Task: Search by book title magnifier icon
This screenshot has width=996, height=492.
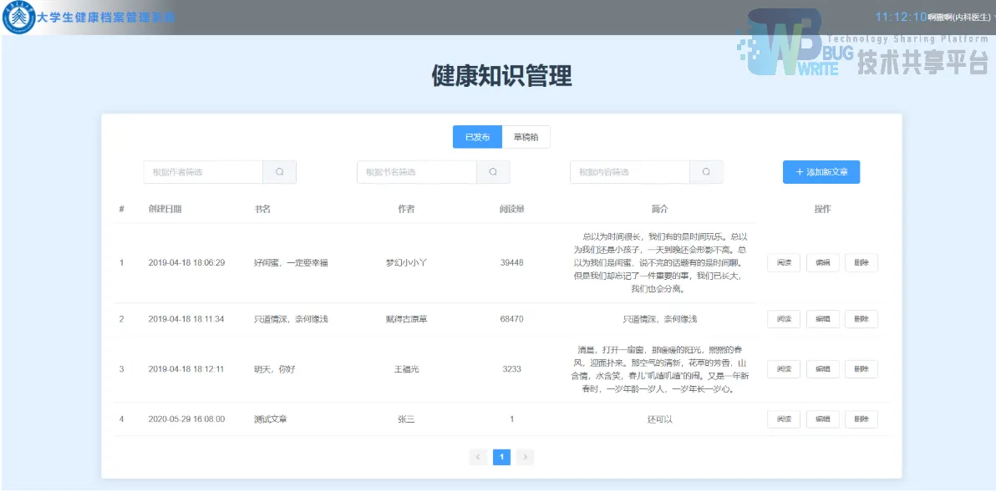Action: click(493, 172)
